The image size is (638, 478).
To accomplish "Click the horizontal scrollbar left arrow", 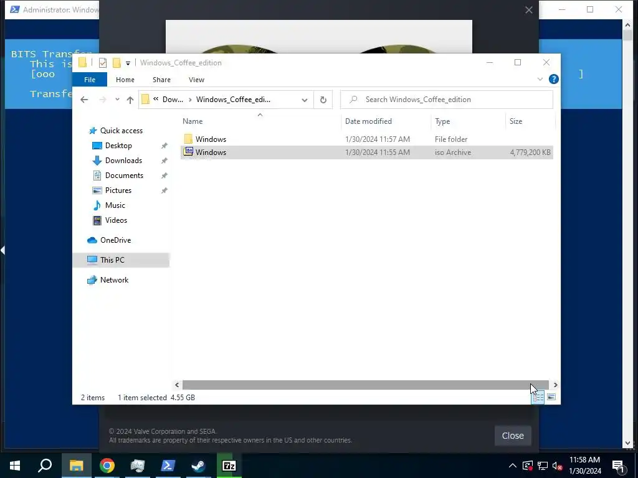I will click(177, 385).
